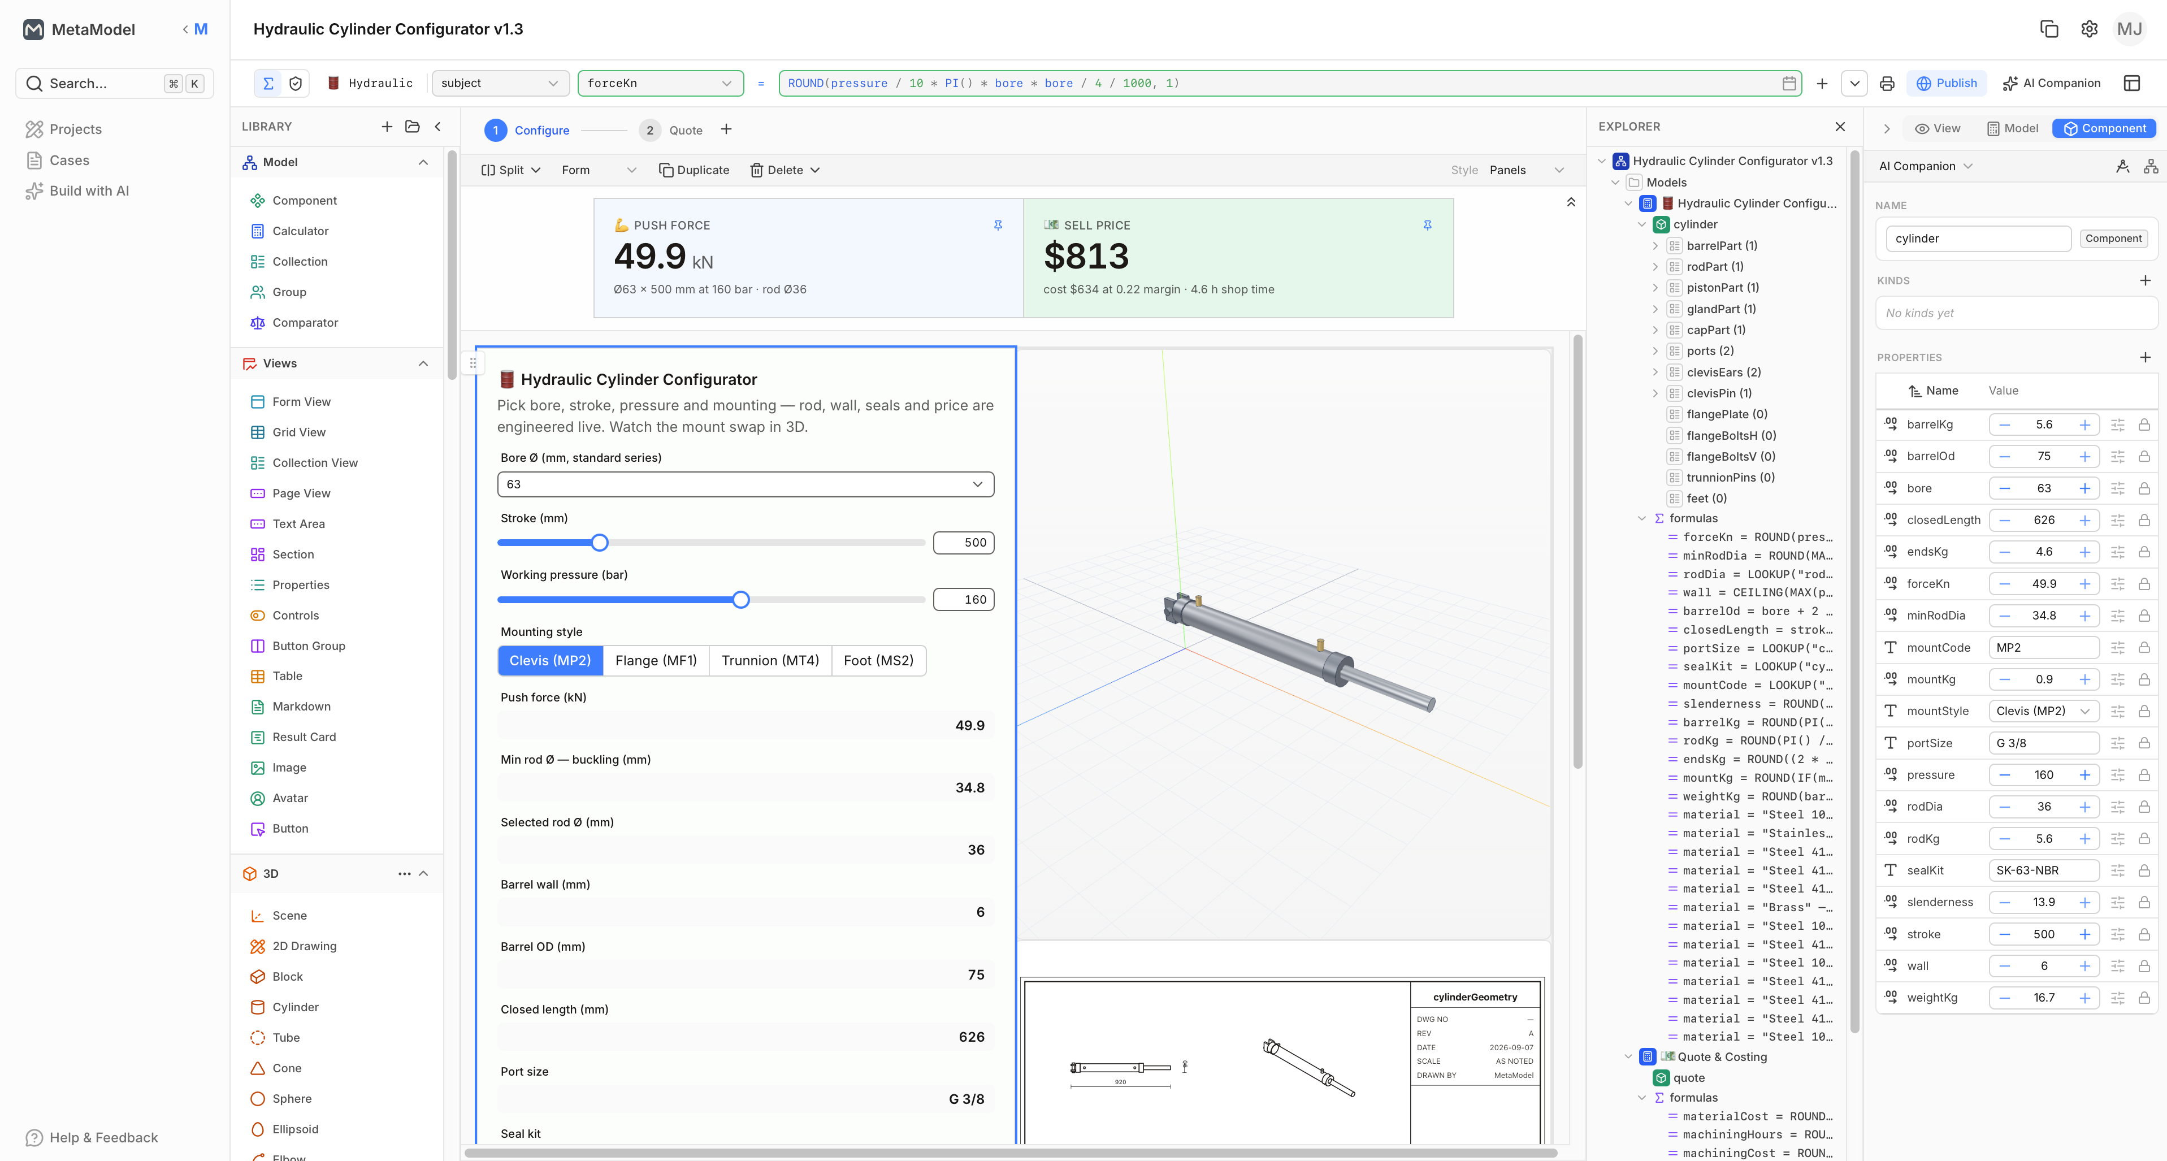Click the library folder icon
Viewport: 2167px width, 1161px height.
tap(412, 126)
